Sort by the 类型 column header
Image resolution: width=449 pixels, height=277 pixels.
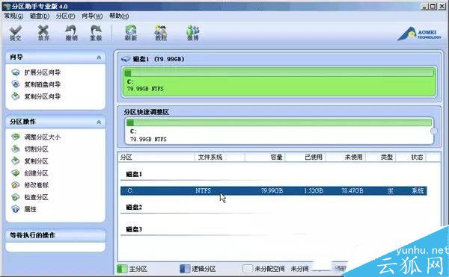381,157
